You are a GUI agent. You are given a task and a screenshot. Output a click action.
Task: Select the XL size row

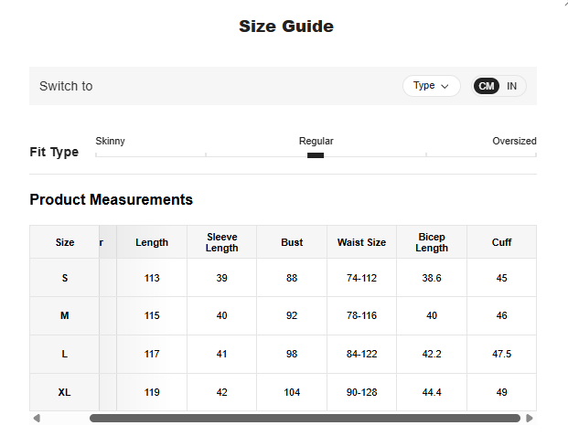click(x=65, y=392)
